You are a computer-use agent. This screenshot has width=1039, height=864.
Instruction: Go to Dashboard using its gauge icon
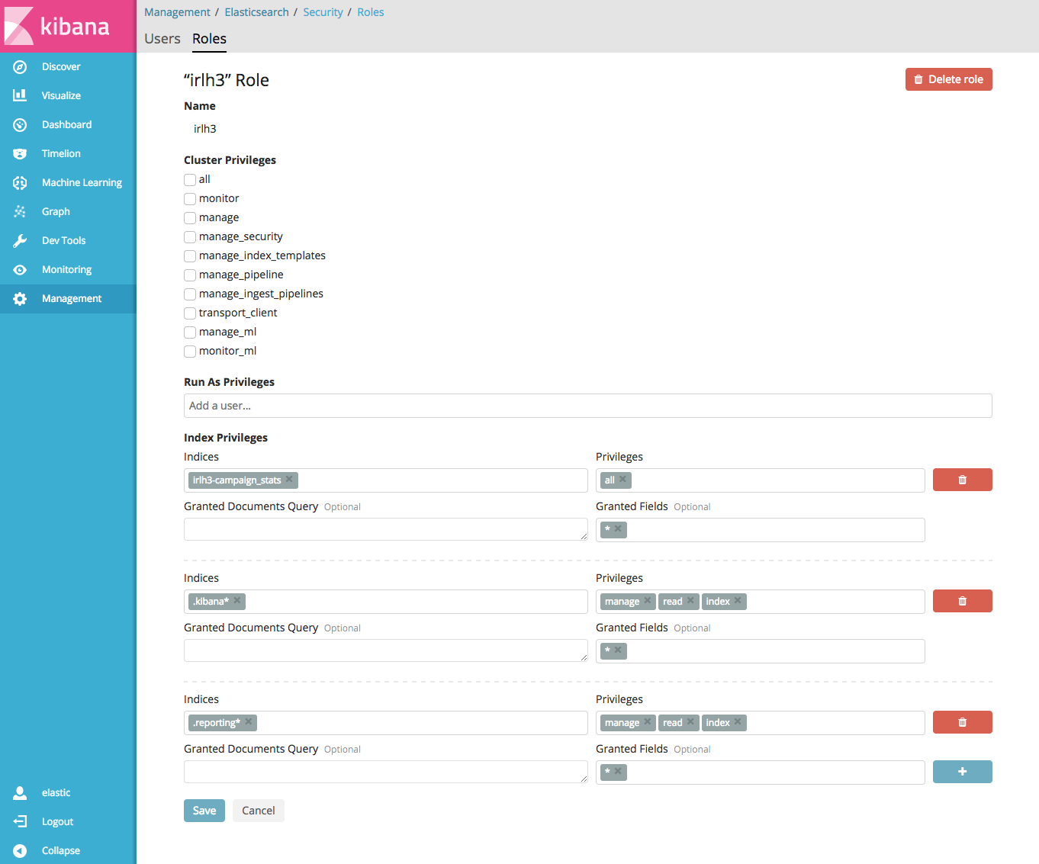coord(20,125)
